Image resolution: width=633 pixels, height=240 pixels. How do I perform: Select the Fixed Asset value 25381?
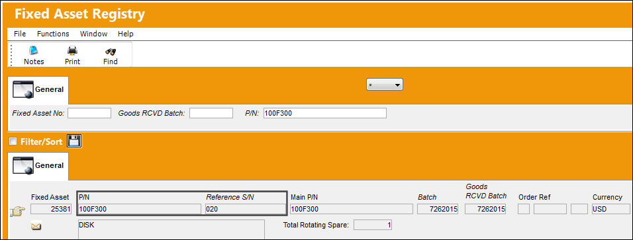tap(51, 209)
